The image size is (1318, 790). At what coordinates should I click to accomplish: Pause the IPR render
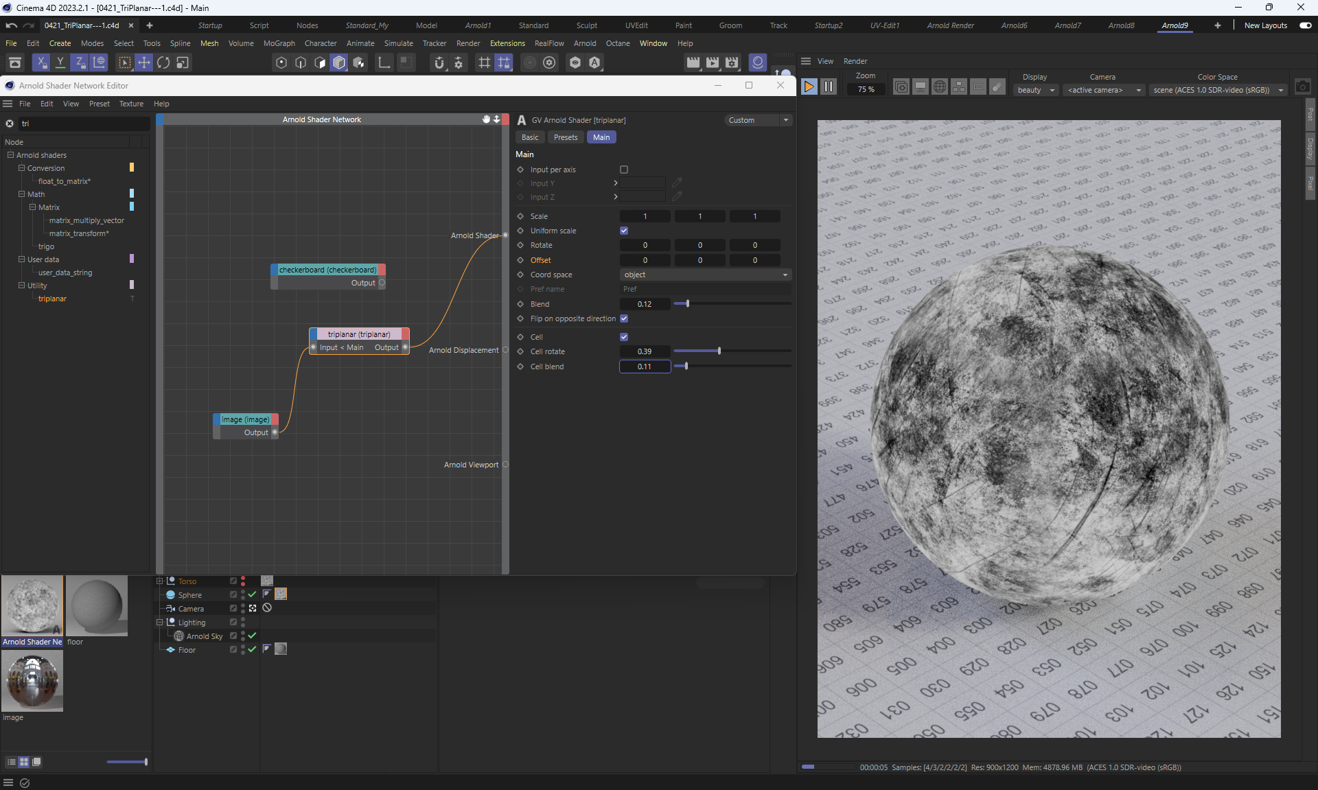829,86
